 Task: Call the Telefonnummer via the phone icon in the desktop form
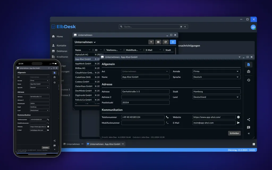(167, 117)
